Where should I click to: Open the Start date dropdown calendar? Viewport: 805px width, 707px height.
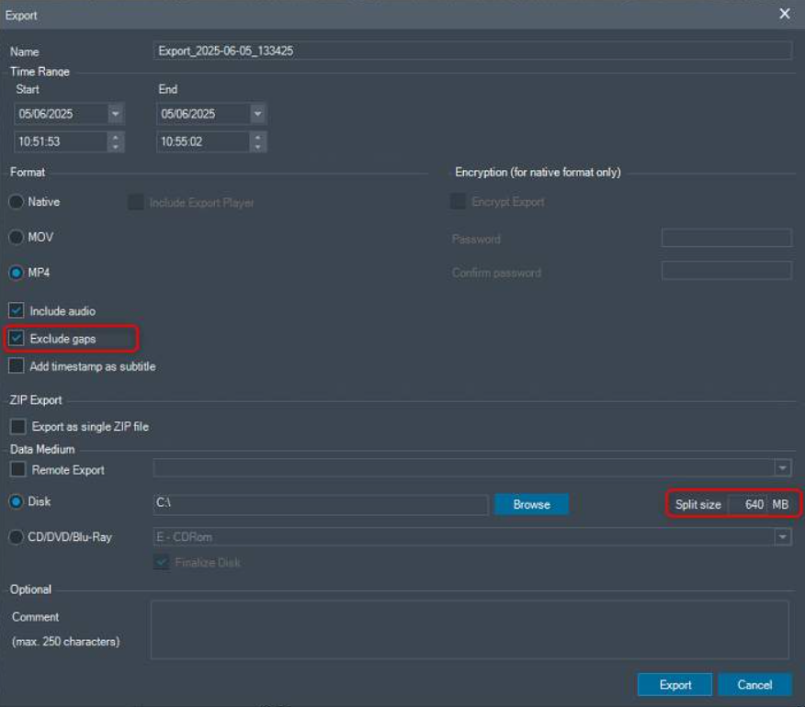[x=115, y=114]
